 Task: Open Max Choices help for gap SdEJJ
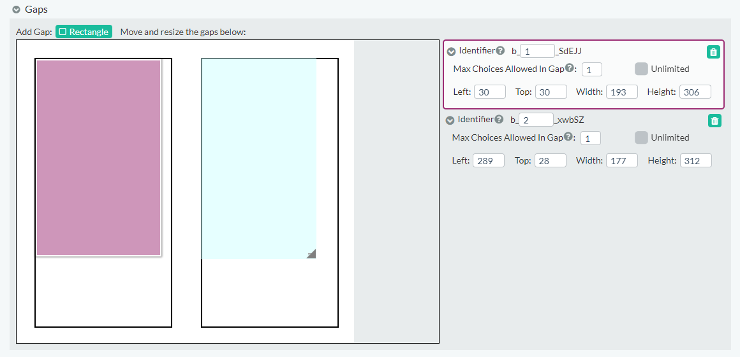(570, 68)
